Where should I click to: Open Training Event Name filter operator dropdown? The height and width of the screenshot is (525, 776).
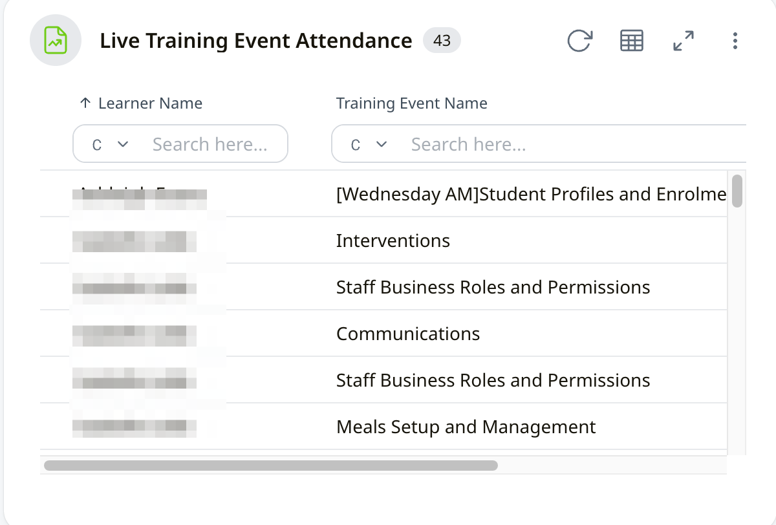369,144
